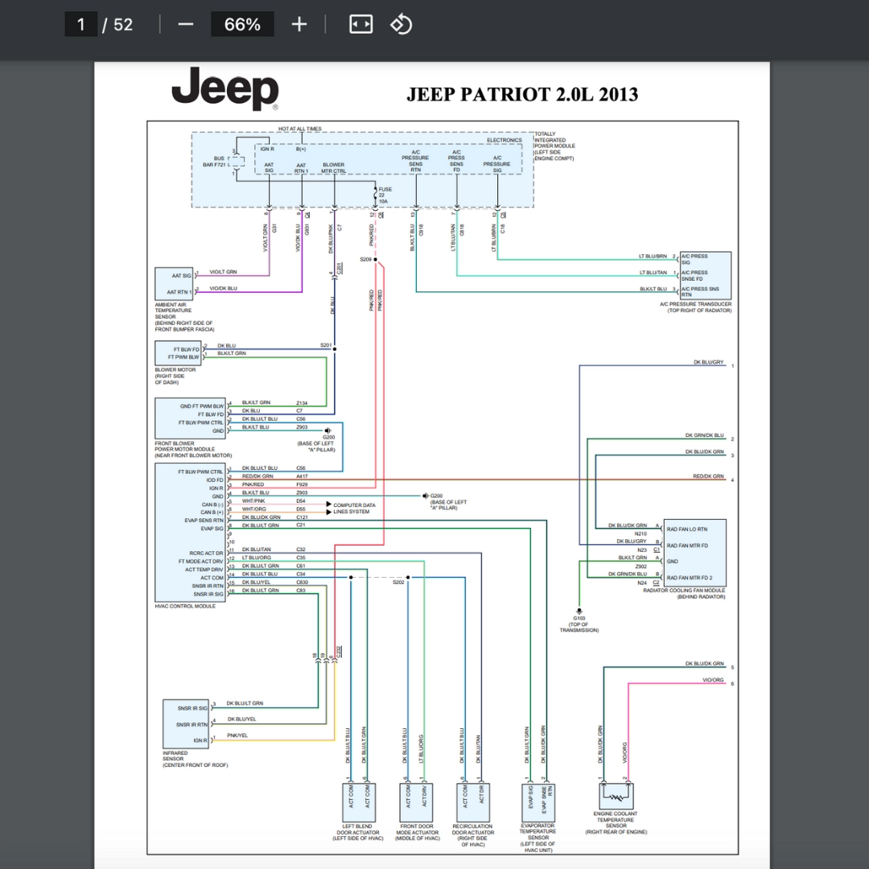
Task: Click the Jeep logo on the page
Action: point(225,89)
